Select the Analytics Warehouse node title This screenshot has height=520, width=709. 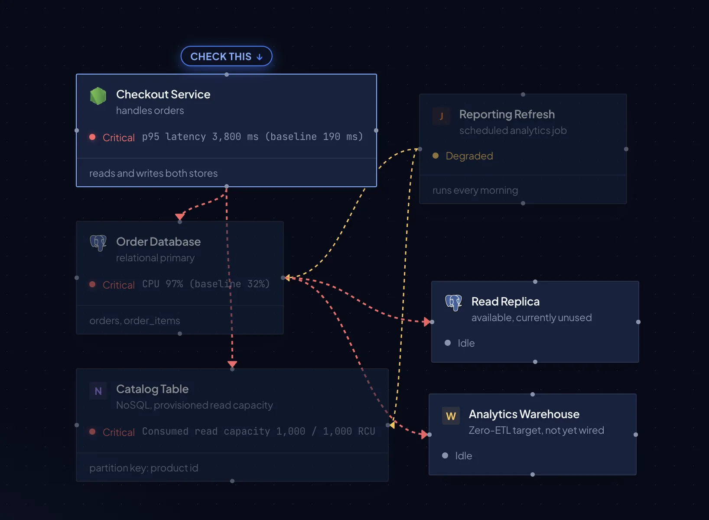pyautogui.click(x=524, y=414)
